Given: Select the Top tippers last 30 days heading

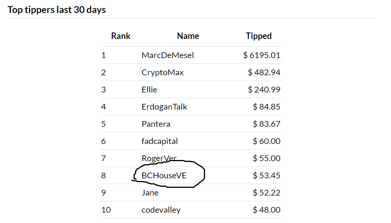Looking at the screenshot, I should click(x=57, y=10).
